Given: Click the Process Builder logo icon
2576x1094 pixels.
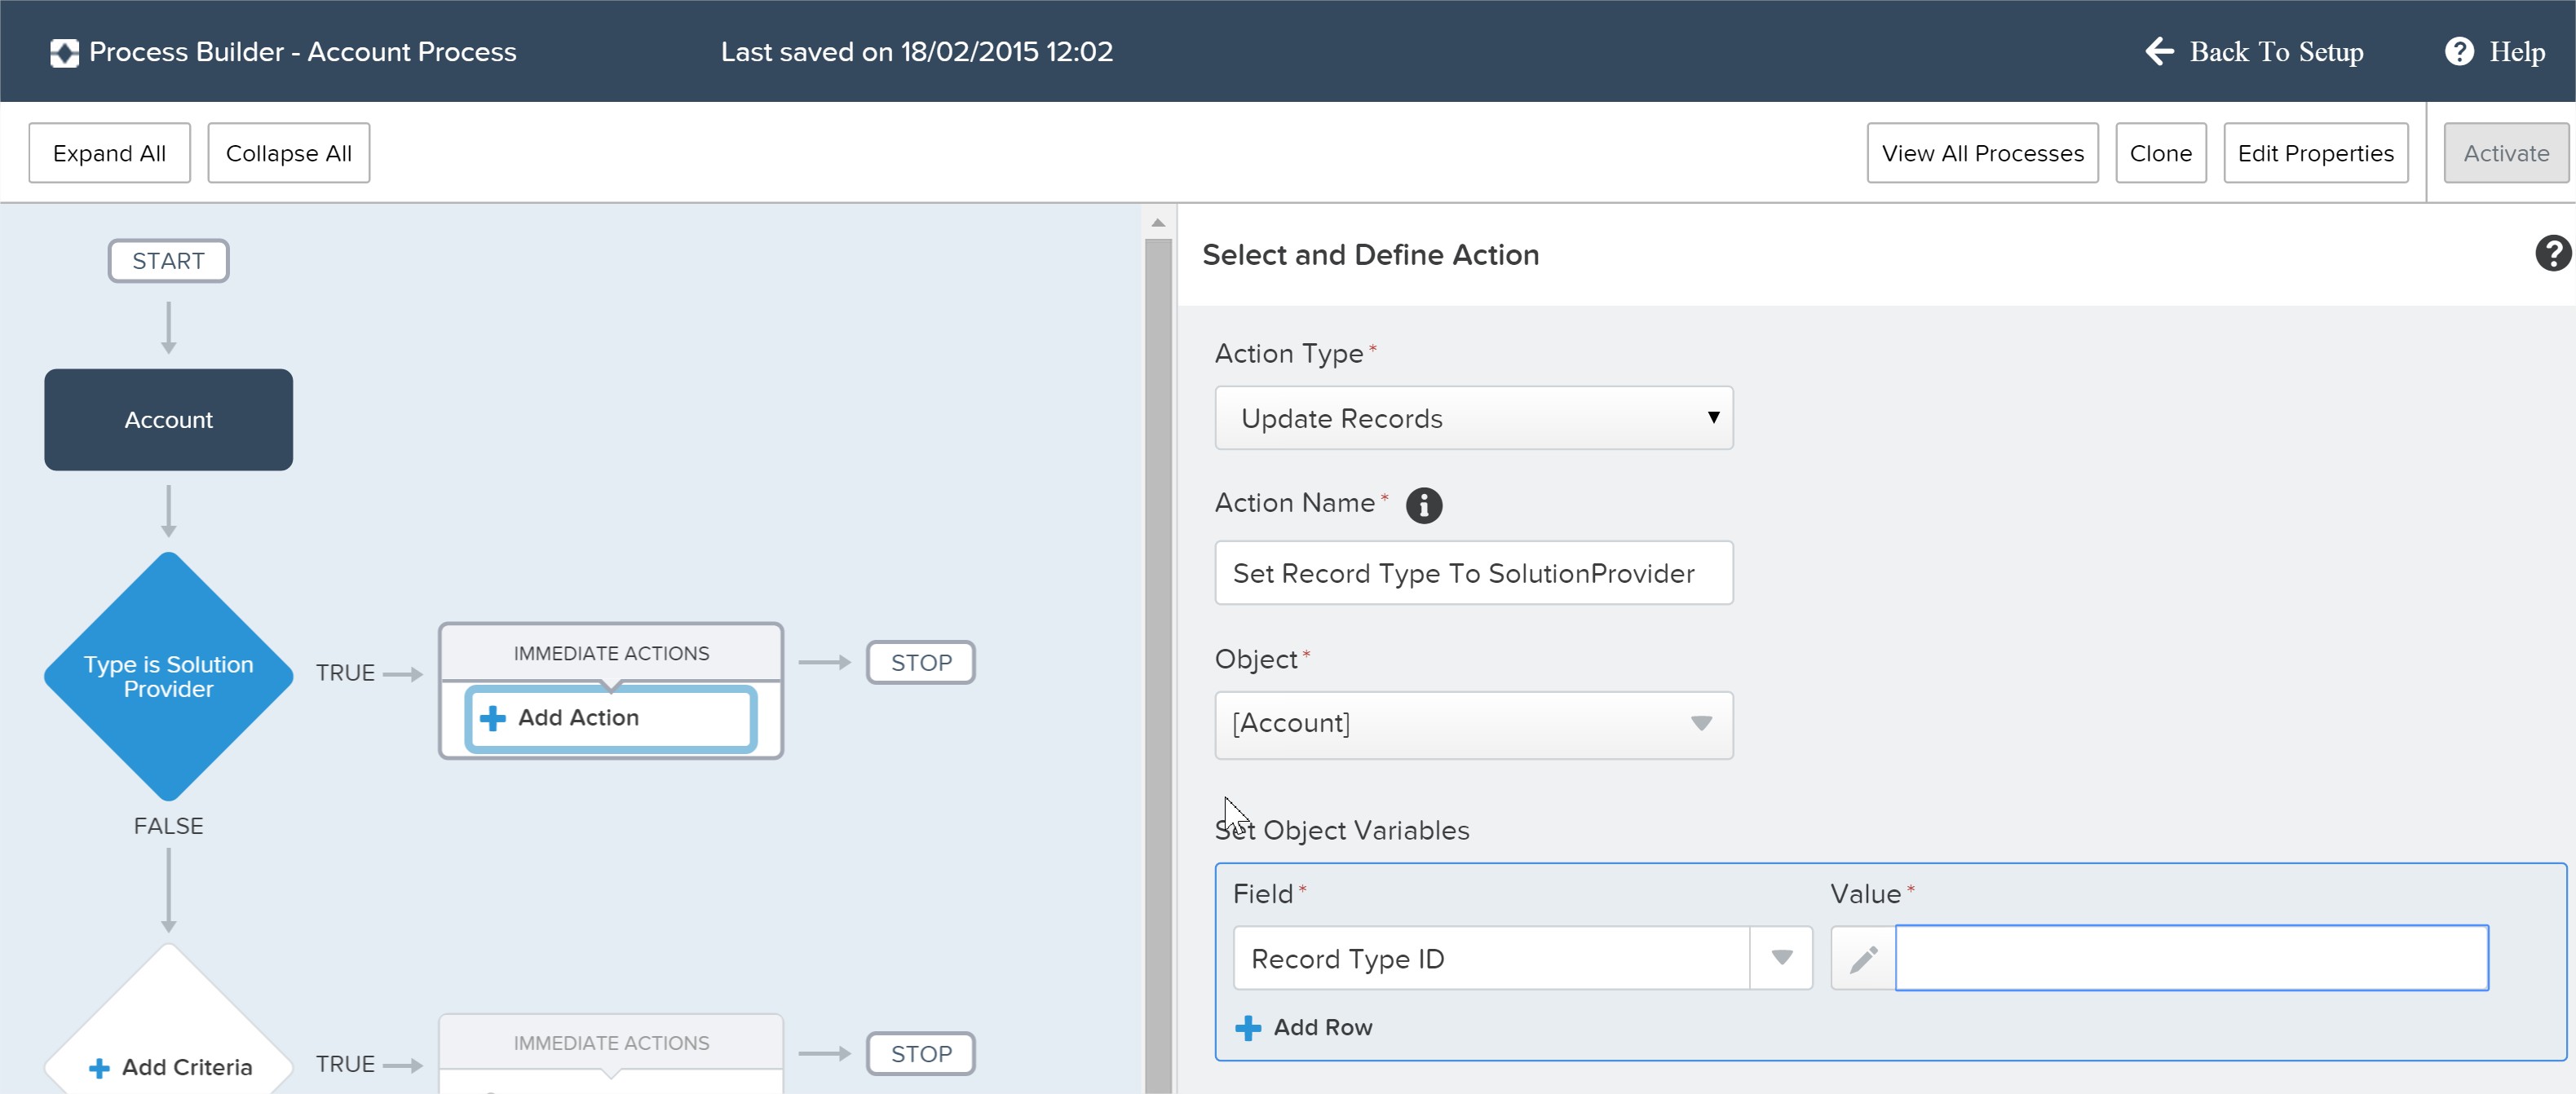Looking at the screenshot, I should pyautogui.click(x=64, y=52).
